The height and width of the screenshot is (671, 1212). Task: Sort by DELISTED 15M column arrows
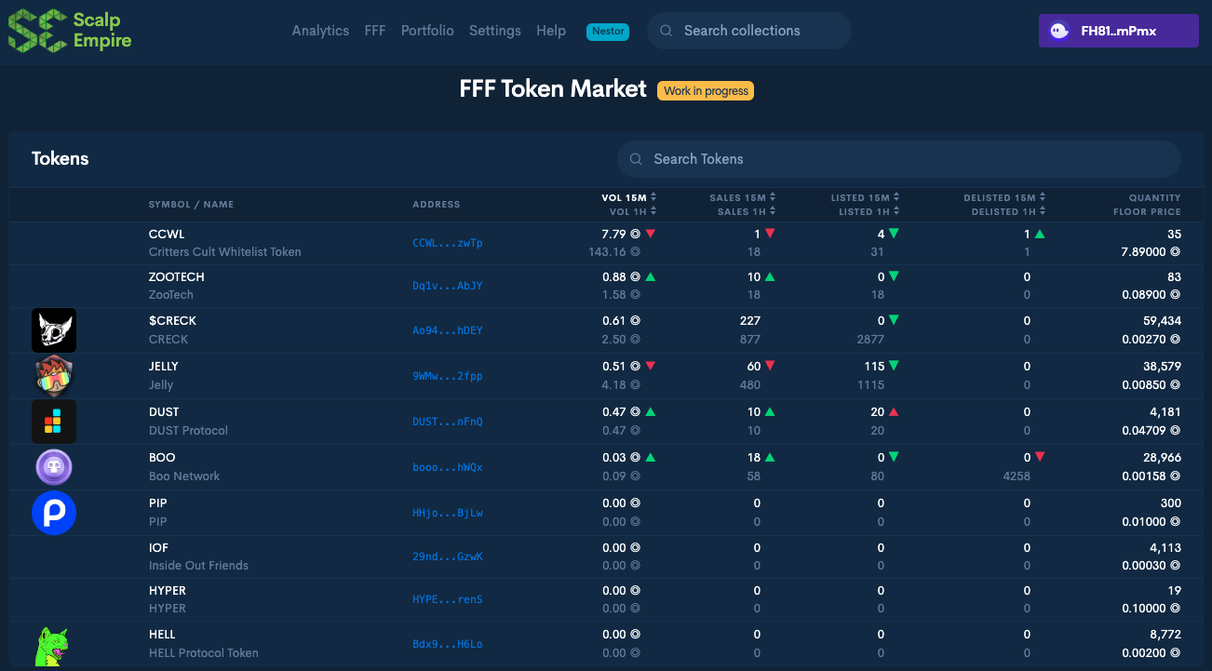point(1042,197)
